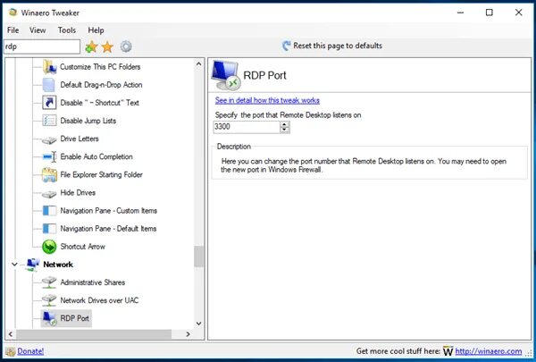Click the Donate! link

[x=30, y=351]
